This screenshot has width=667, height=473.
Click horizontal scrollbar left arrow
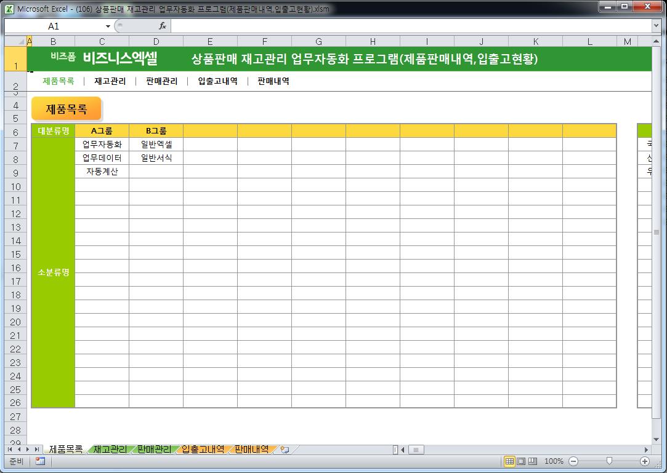pos(402,450)
